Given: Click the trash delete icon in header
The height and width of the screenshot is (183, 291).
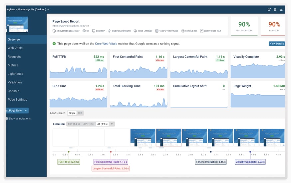Looking at the screenshot, I should [275, 9].
